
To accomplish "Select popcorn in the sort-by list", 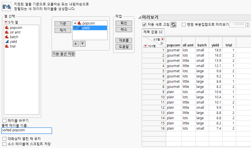I will (88, 23).
